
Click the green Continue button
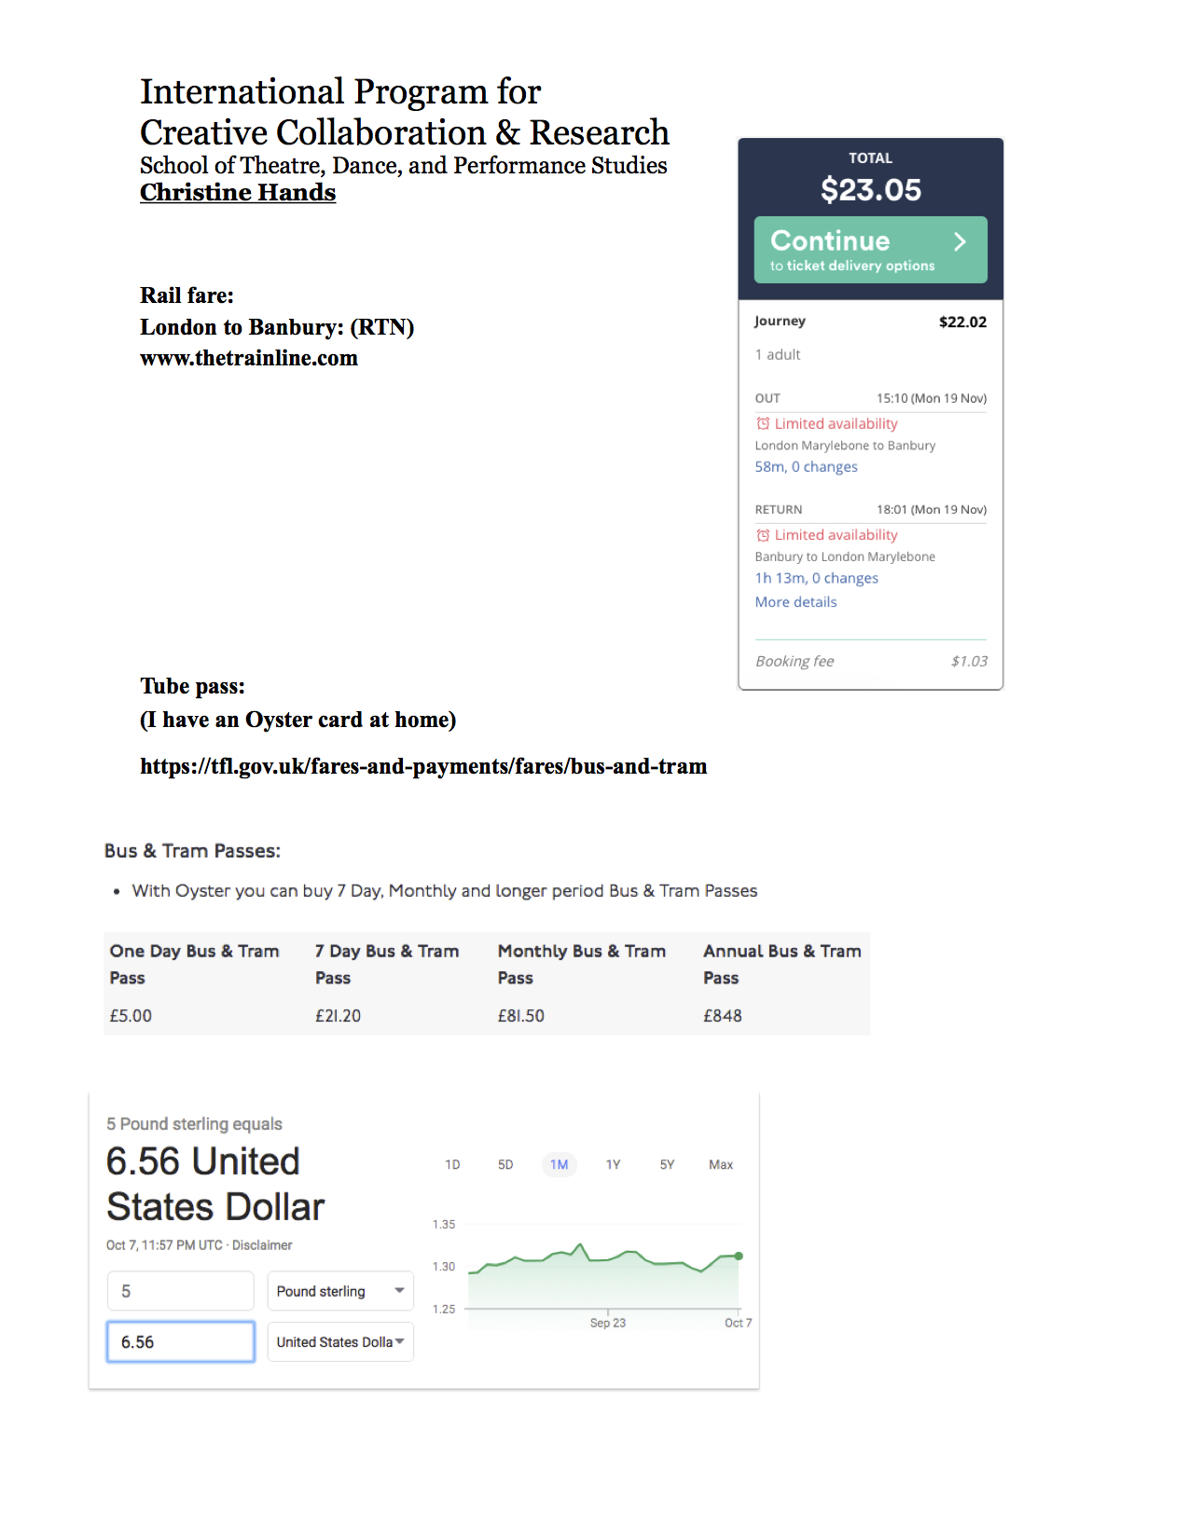tap(870, 250)
